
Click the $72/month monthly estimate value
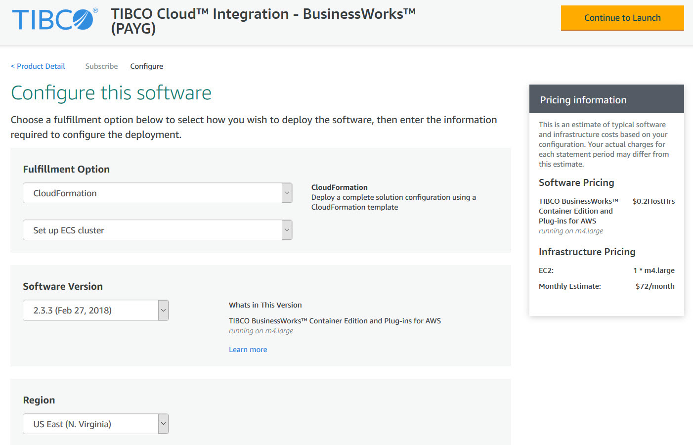pos(654,286)
